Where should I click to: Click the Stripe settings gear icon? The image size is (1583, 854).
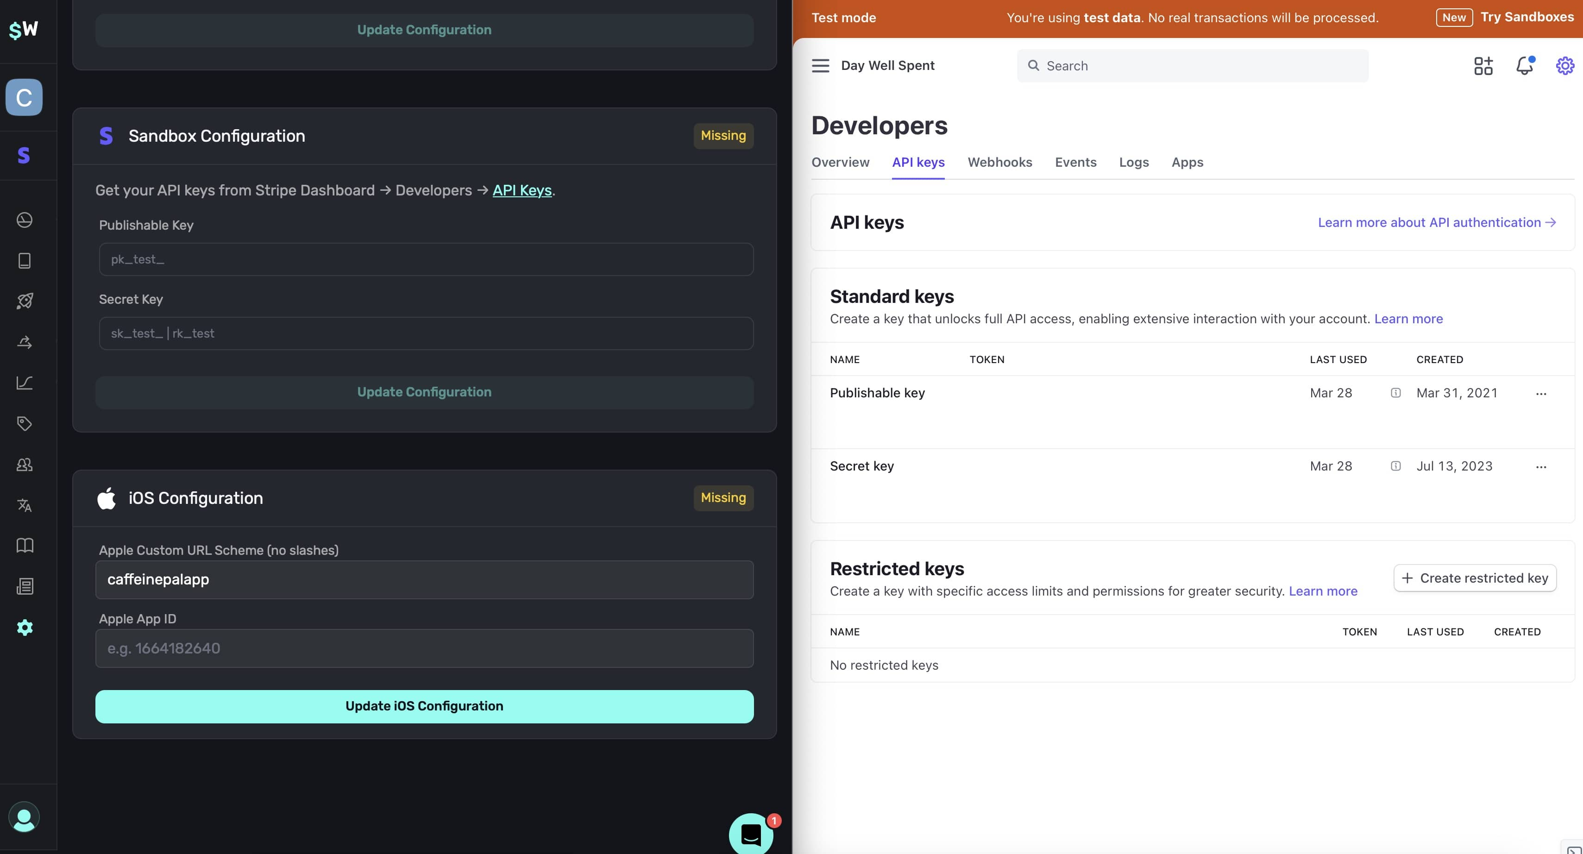pyautogui.click(x=1564, y=66)
